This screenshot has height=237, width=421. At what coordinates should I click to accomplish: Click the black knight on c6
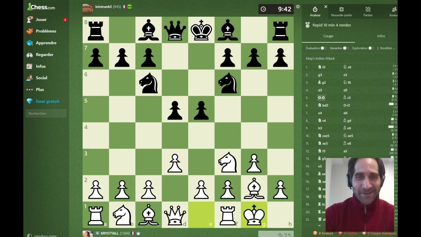(x=149, y=83)
